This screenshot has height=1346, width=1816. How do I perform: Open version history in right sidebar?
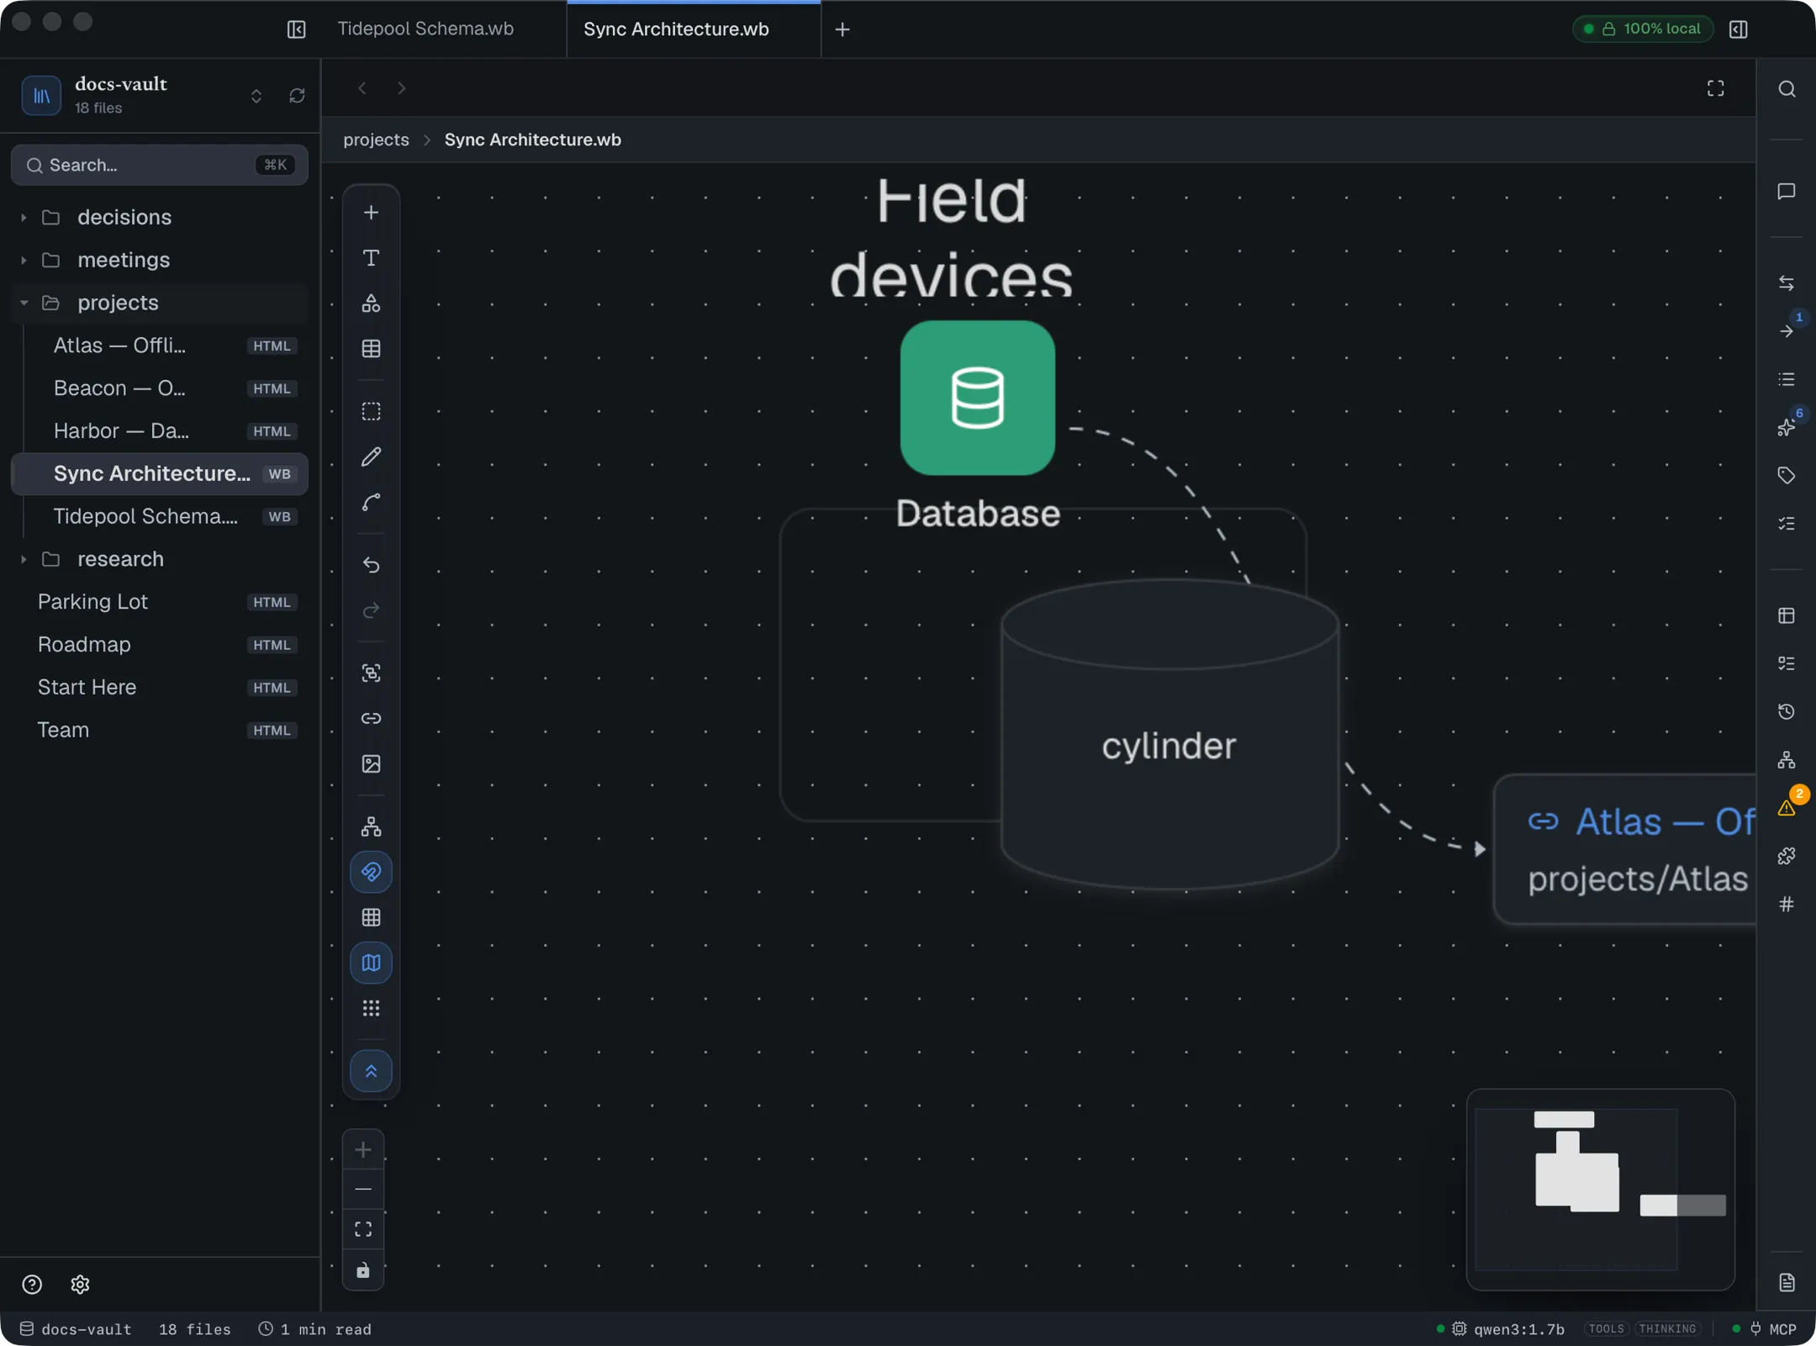[1787, 712]
